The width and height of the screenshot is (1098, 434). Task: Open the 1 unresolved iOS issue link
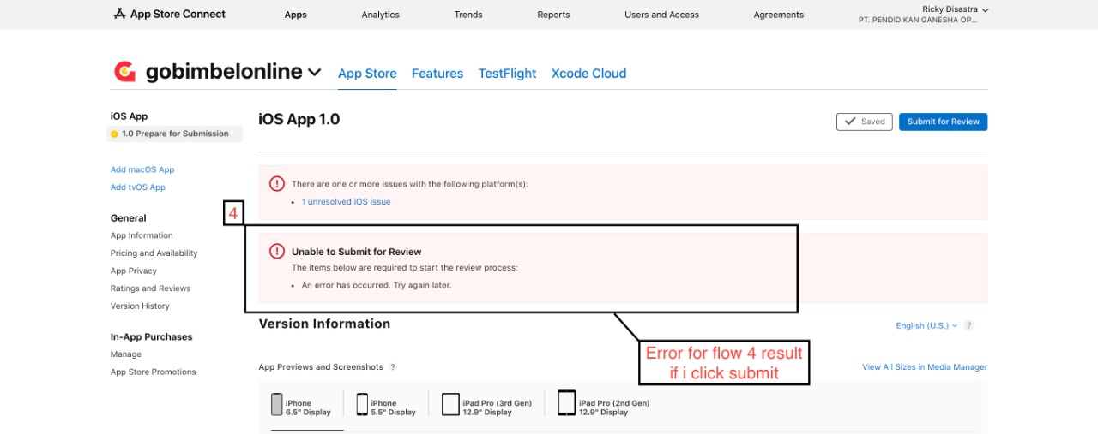[x=346, y=202]
